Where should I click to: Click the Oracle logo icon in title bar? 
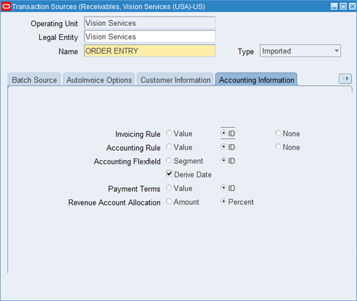pos(6,7)
